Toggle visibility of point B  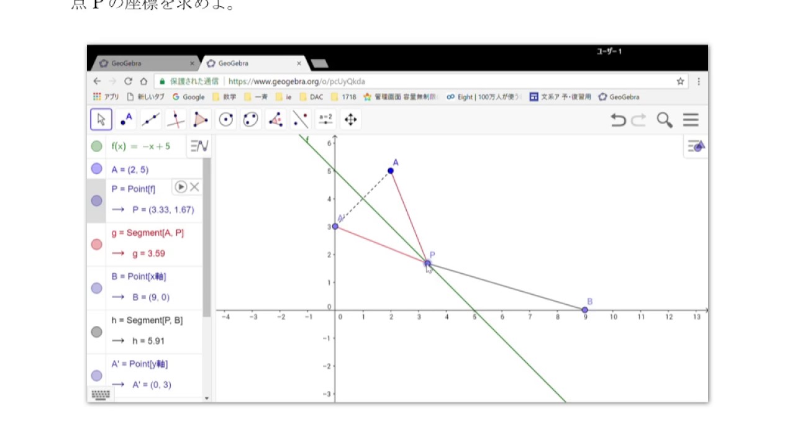point(96,288)
